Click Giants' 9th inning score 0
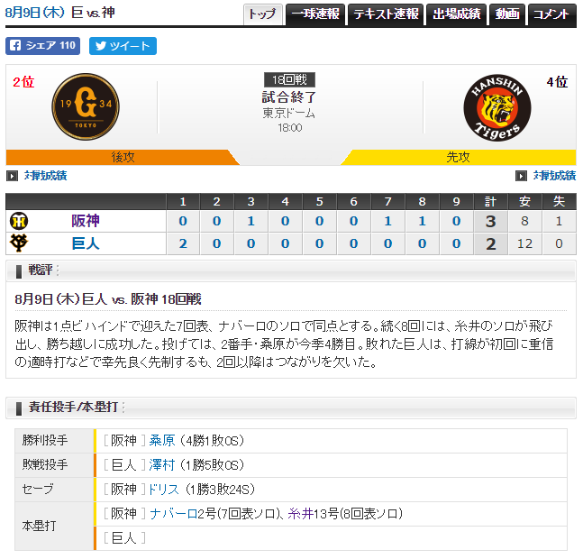The image size is (583, 559). [x=456, y=243]
